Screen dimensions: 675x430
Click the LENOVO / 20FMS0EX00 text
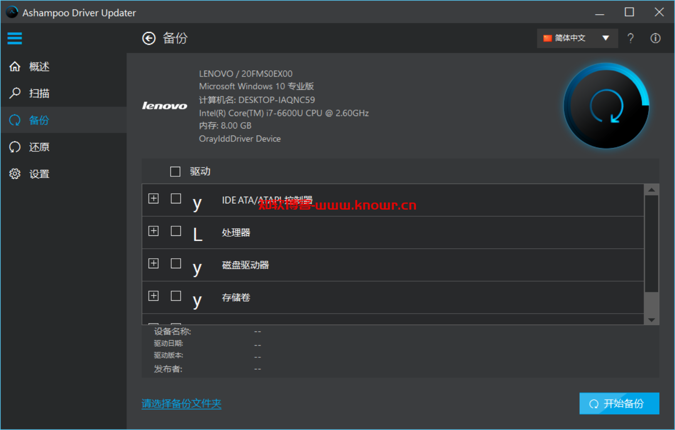coord(246,74)
